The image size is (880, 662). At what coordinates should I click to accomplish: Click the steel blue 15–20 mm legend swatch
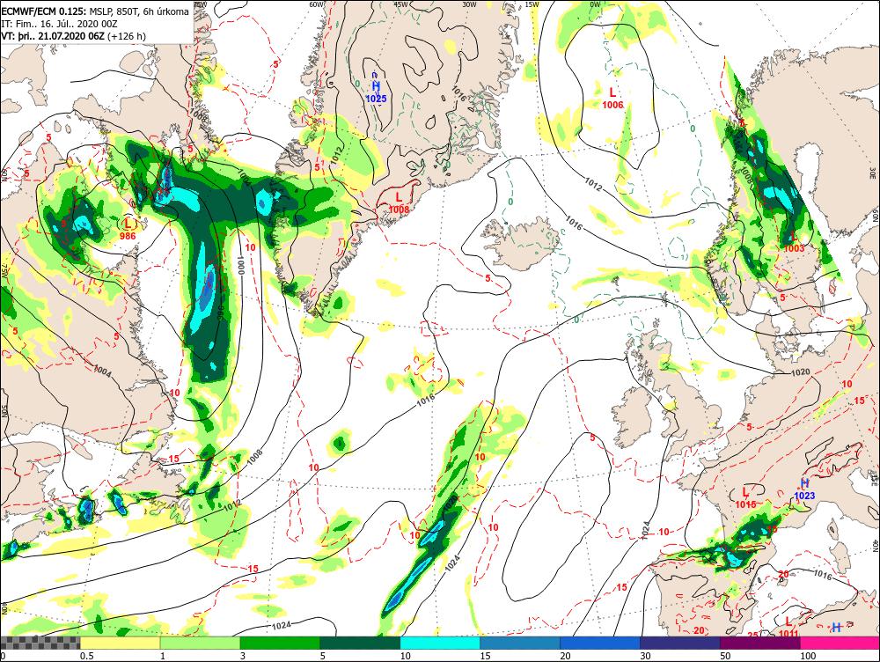point(520,643)
